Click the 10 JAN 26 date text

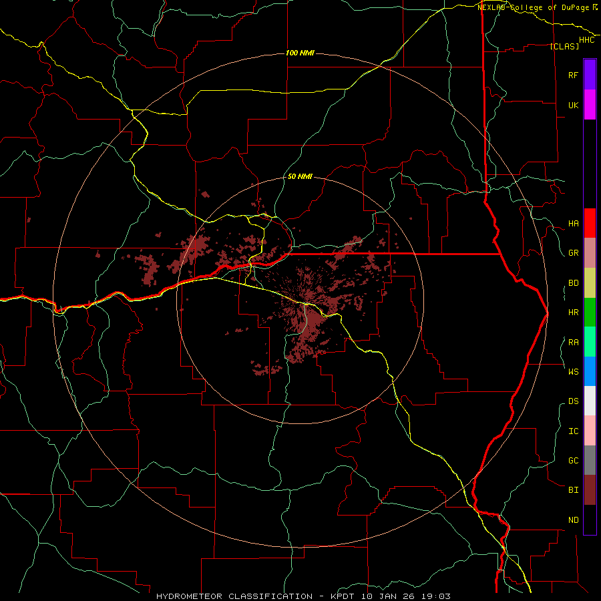point(390,596)
